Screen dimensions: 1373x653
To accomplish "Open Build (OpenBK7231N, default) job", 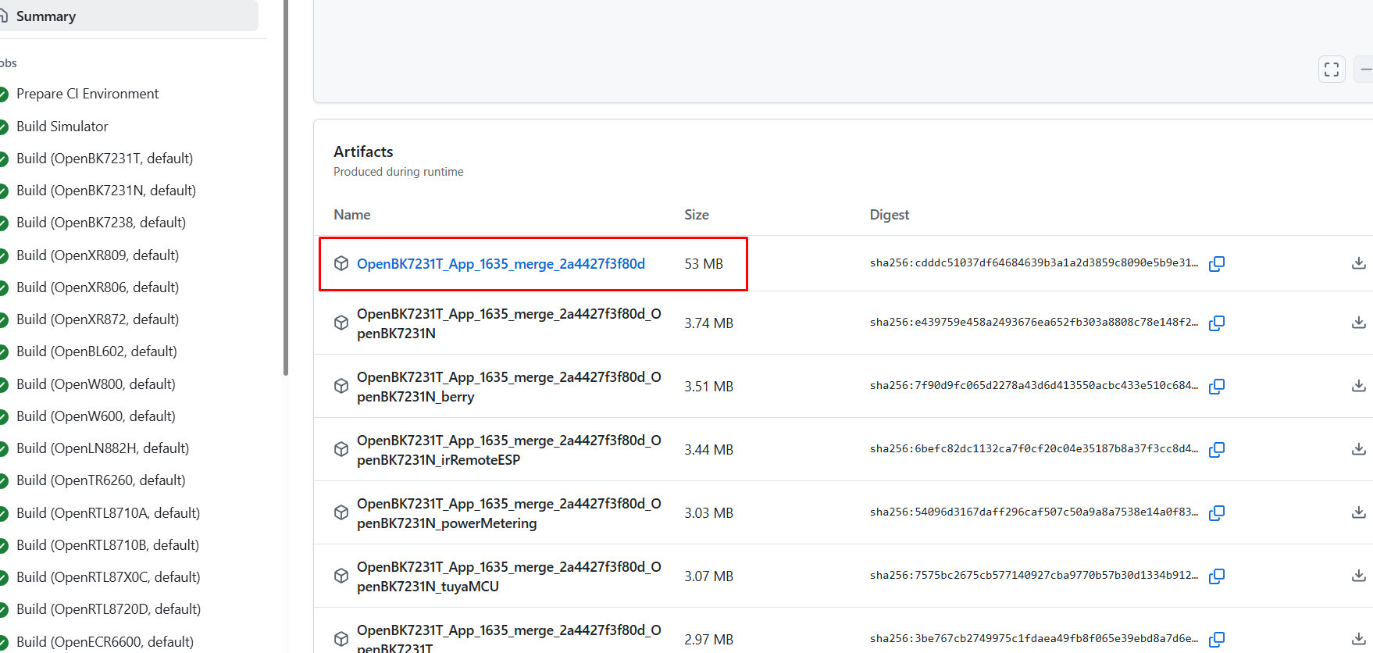I will [106, 191].
